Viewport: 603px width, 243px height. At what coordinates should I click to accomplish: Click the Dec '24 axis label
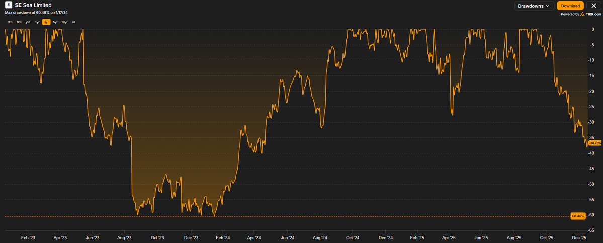point(385,239)
